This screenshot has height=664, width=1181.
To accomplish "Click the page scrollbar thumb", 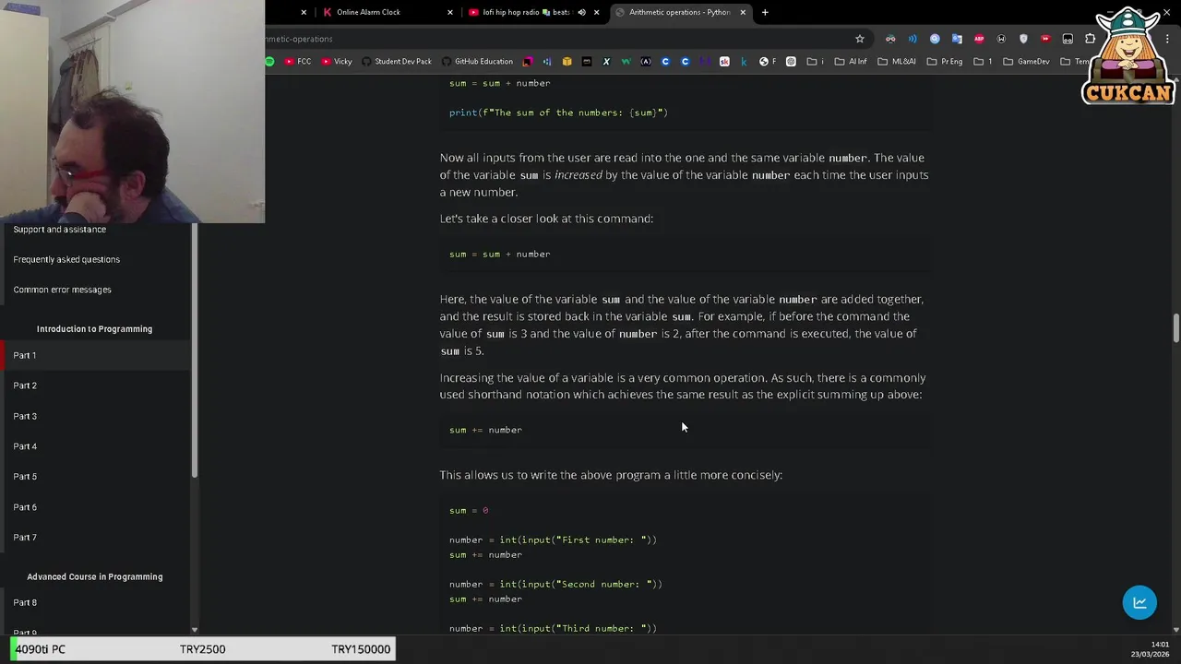I will pyautogui.click(x=1176, y=328).
